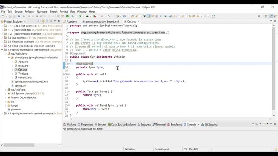Image resolution: width=278 pixels, height=156 pixels.
Task: Click Project Explorer horizontal scrollbar thumb
Action: 19,145
